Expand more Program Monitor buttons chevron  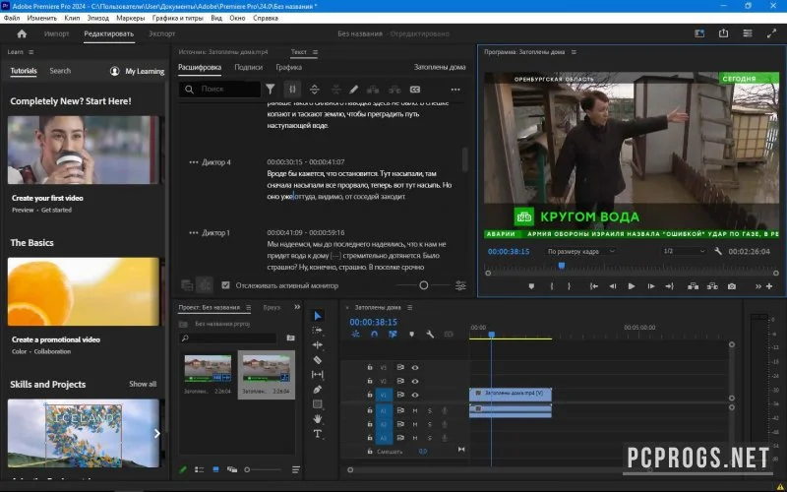(757, 286)
